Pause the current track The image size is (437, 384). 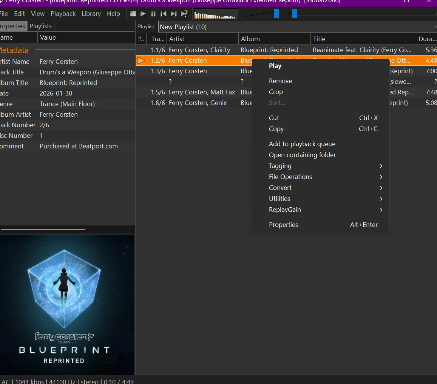(153, 14)
